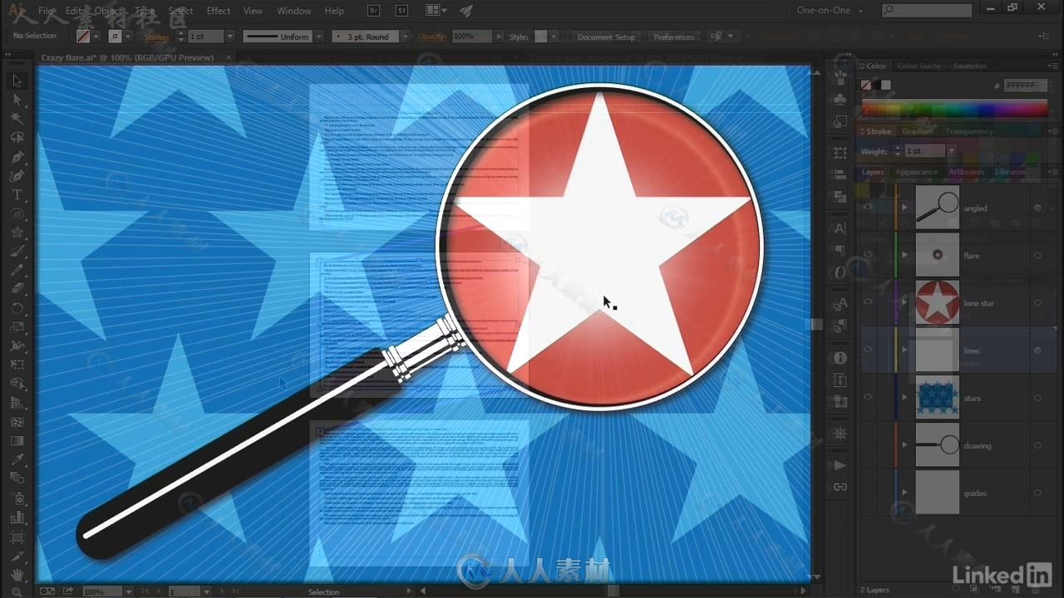Target the guides layer circle
1064x598 pixels.
pyautogui.click(x=1037, y=493)
